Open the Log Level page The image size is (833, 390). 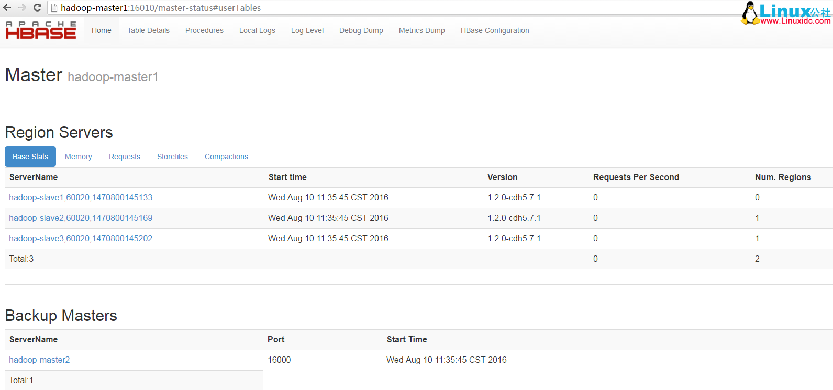click(x=307, y=30)
